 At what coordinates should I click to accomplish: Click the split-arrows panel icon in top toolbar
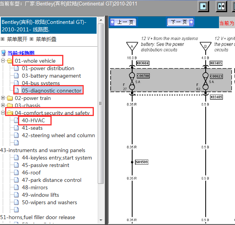point(221,6)
